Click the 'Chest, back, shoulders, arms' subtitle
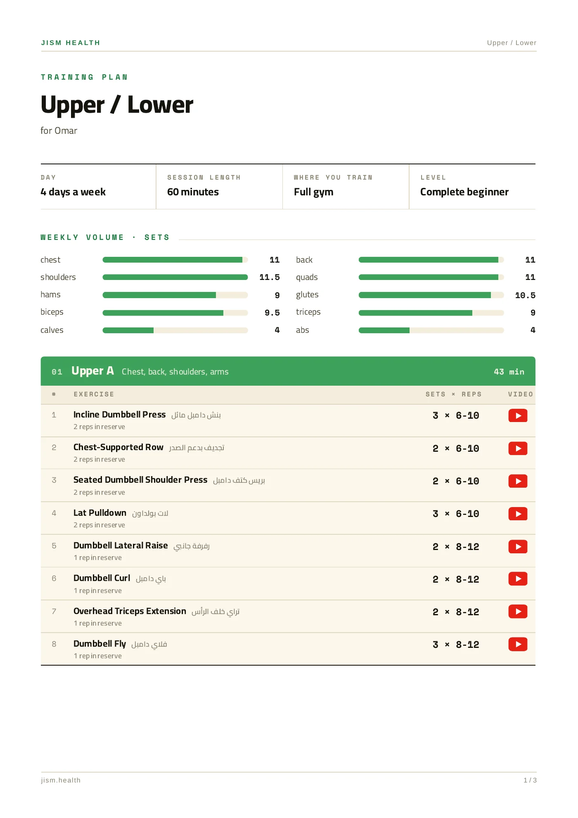 [175, 372]
